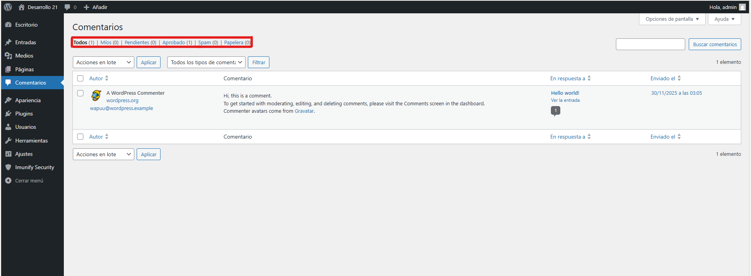Open the comment types filter dropdown
Screen dimensions: 751x276
206,62
